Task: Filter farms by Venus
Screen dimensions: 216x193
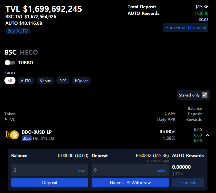Action: pos(45,81)
